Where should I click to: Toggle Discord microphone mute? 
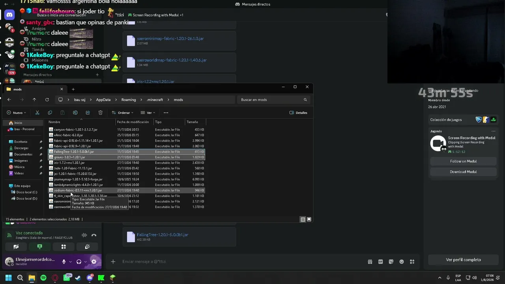[64, 261]
